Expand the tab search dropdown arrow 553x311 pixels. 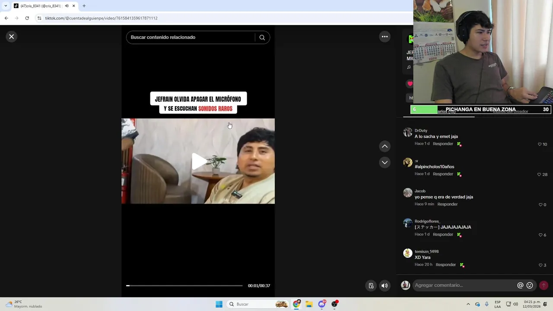[5, 6]
